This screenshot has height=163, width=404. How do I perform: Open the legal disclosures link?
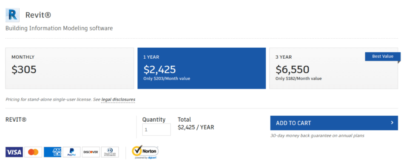[118, 99]
